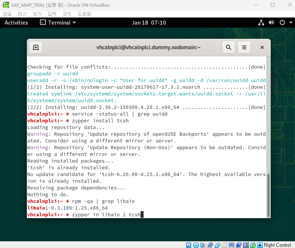Screen dimensions: 295x248
Task: Open the 보기 menu
Action: (x=37, y=14)
